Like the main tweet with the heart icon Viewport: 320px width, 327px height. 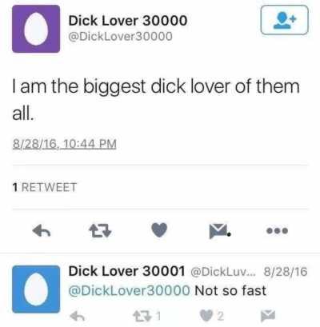point(159,230)
